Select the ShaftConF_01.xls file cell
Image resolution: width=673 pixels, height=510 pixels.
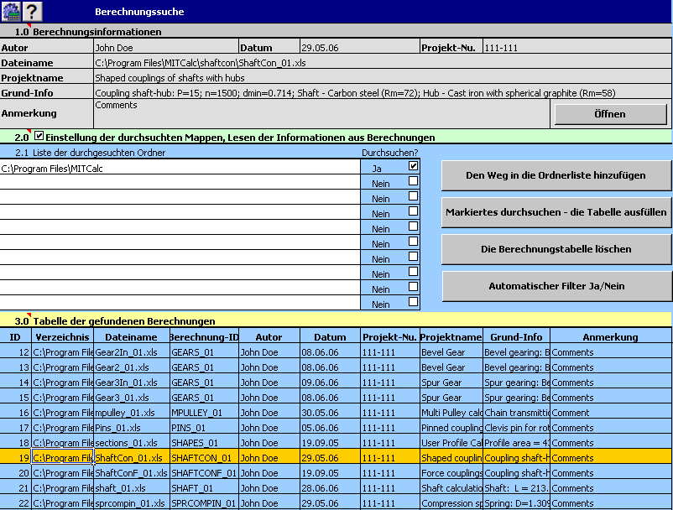(132, 473)
